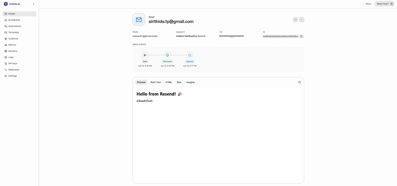The image size is (397, 186).
Task: Click the Audience people icon
Action: [6, 39]
